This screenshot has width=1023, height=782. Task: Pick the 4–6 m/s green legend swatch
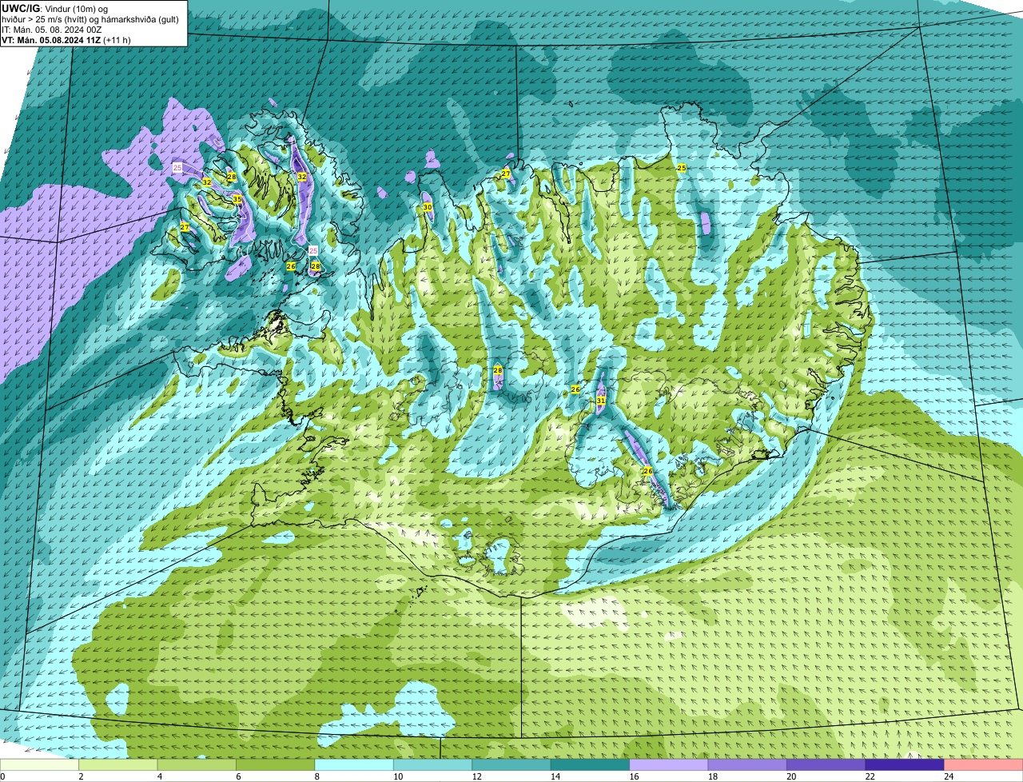(x=197, y=764)
